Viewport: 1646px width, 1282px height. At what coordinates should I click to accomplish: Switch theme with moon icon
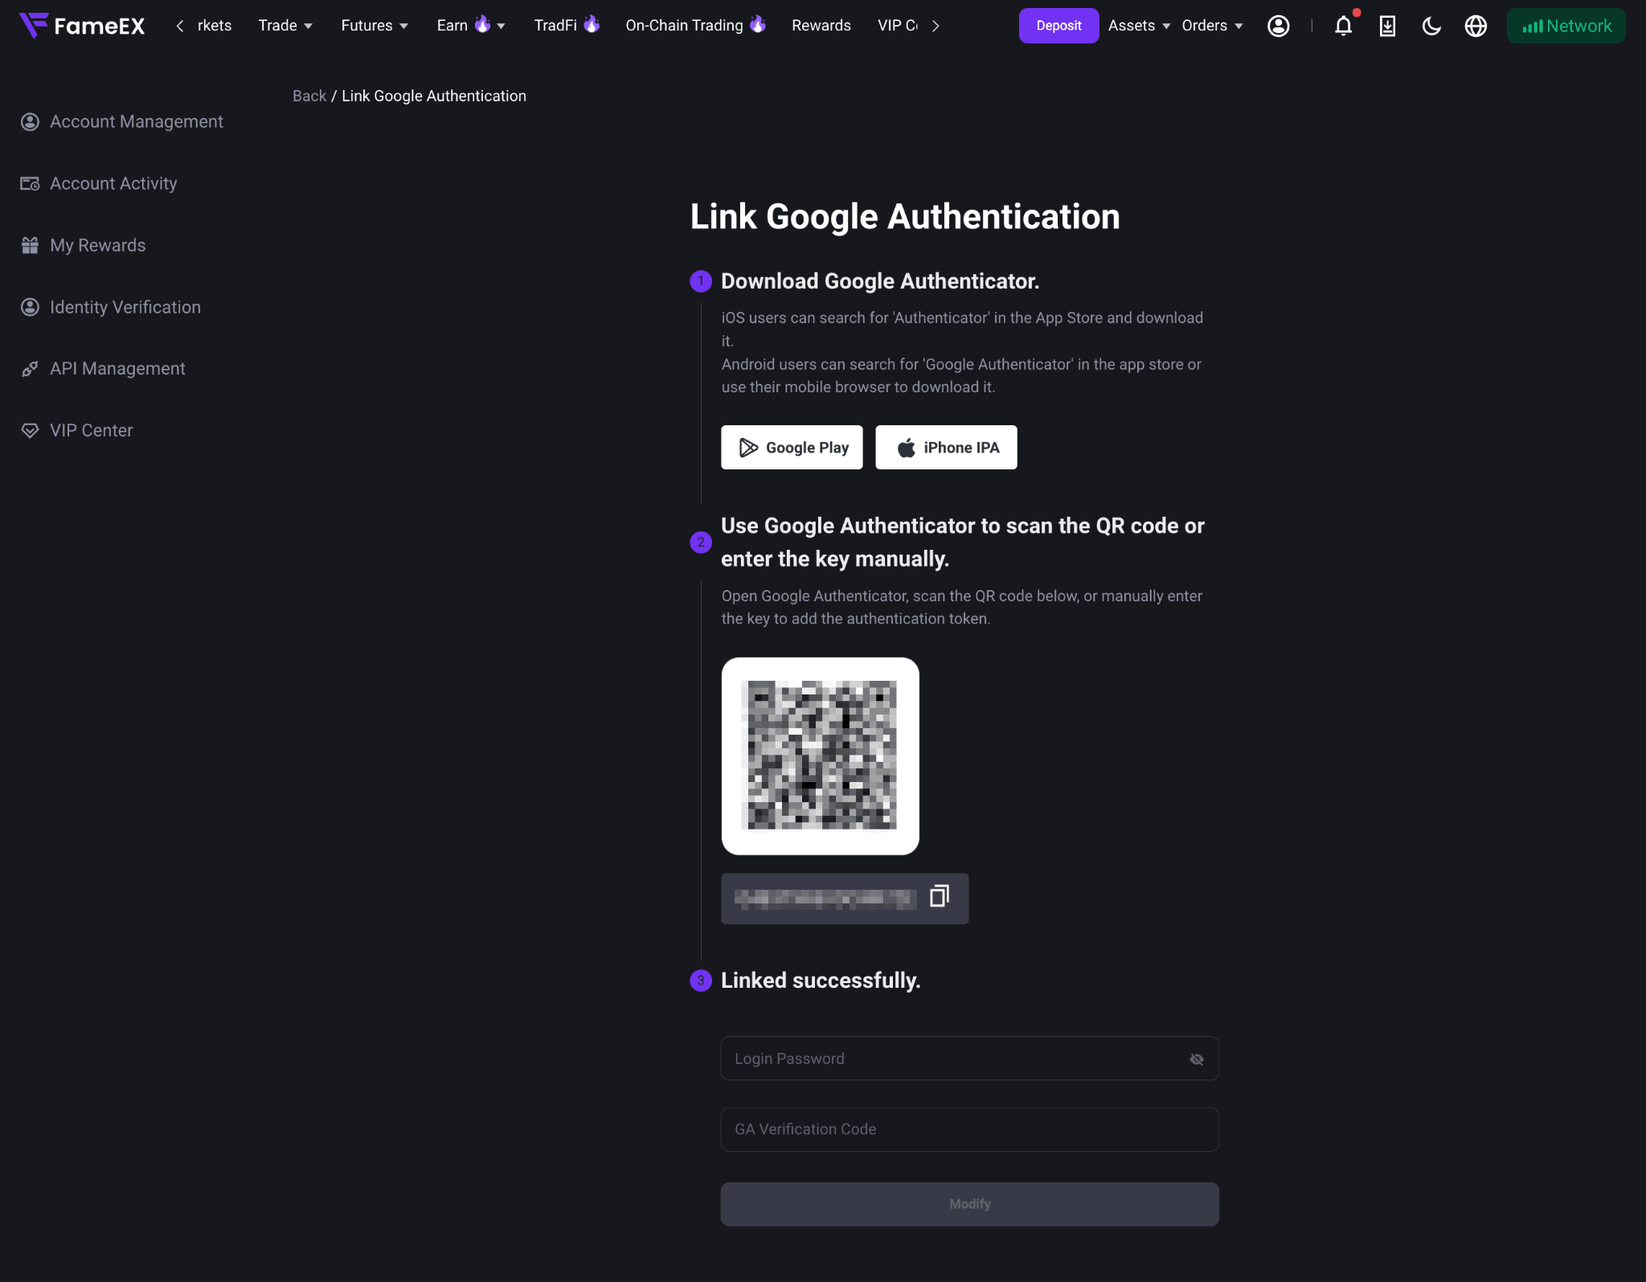click(x=1431, y=26)
